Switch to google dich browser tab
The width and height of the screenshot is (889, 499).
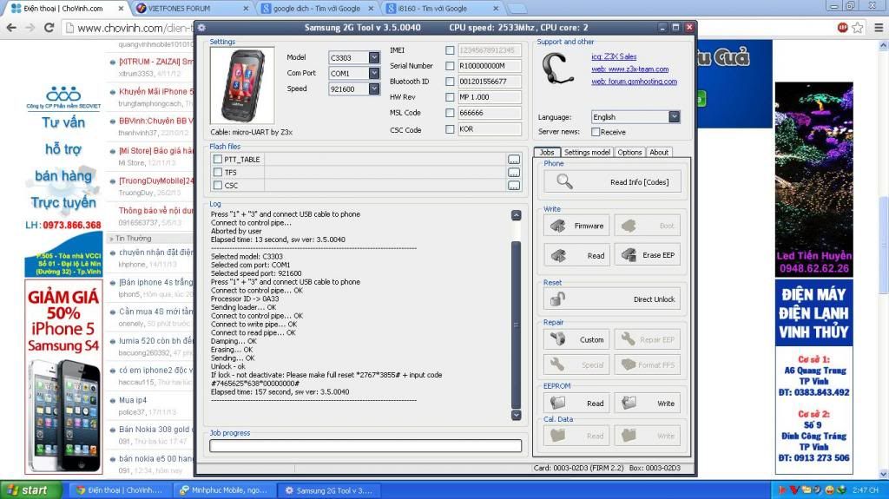[x=318, y=8]
